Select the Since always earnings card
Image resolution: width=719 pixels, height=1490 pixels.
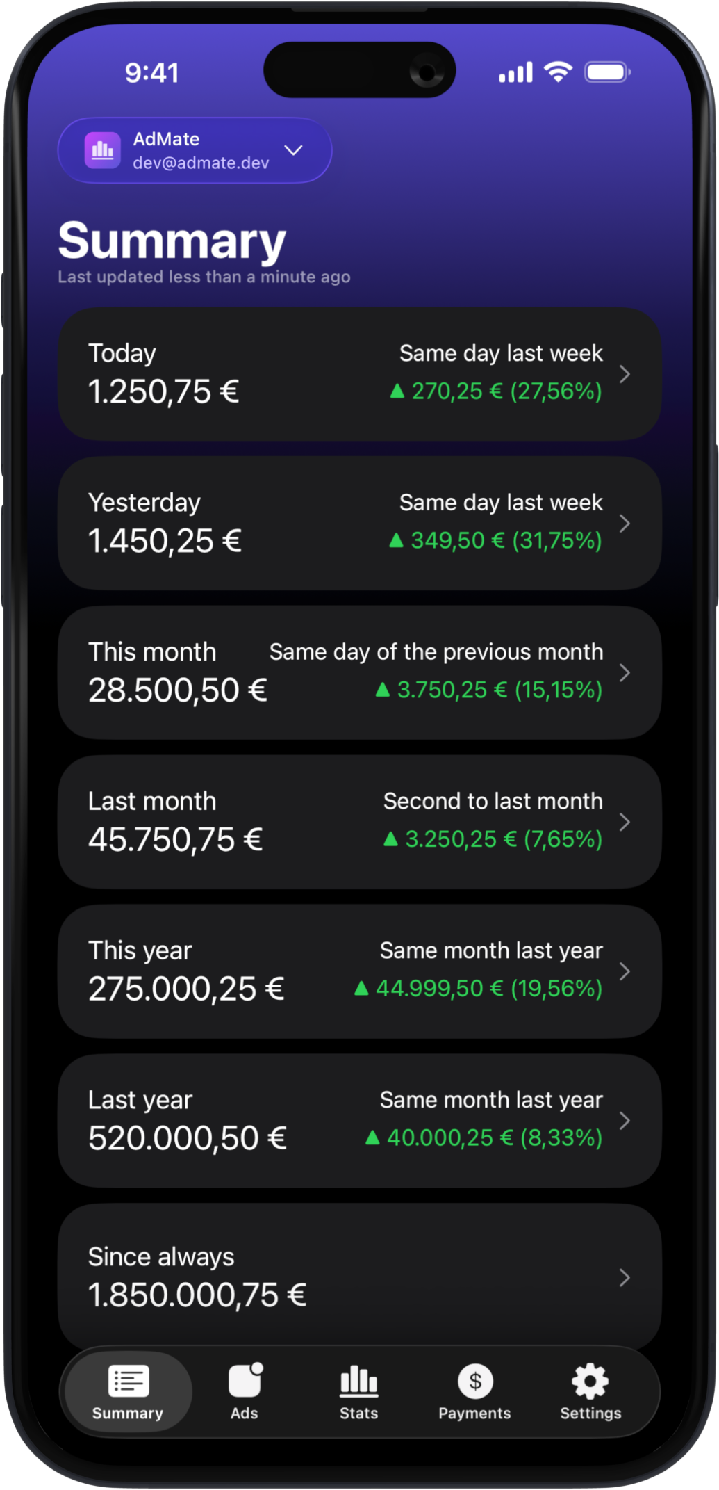coord(359,1276)
